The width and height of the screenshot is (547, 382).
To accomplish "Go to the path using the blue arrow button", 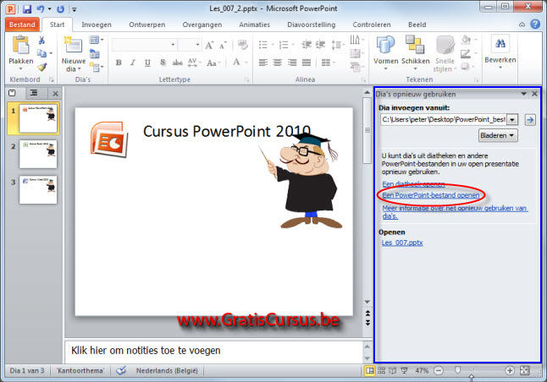I will [x=530, y=120].
